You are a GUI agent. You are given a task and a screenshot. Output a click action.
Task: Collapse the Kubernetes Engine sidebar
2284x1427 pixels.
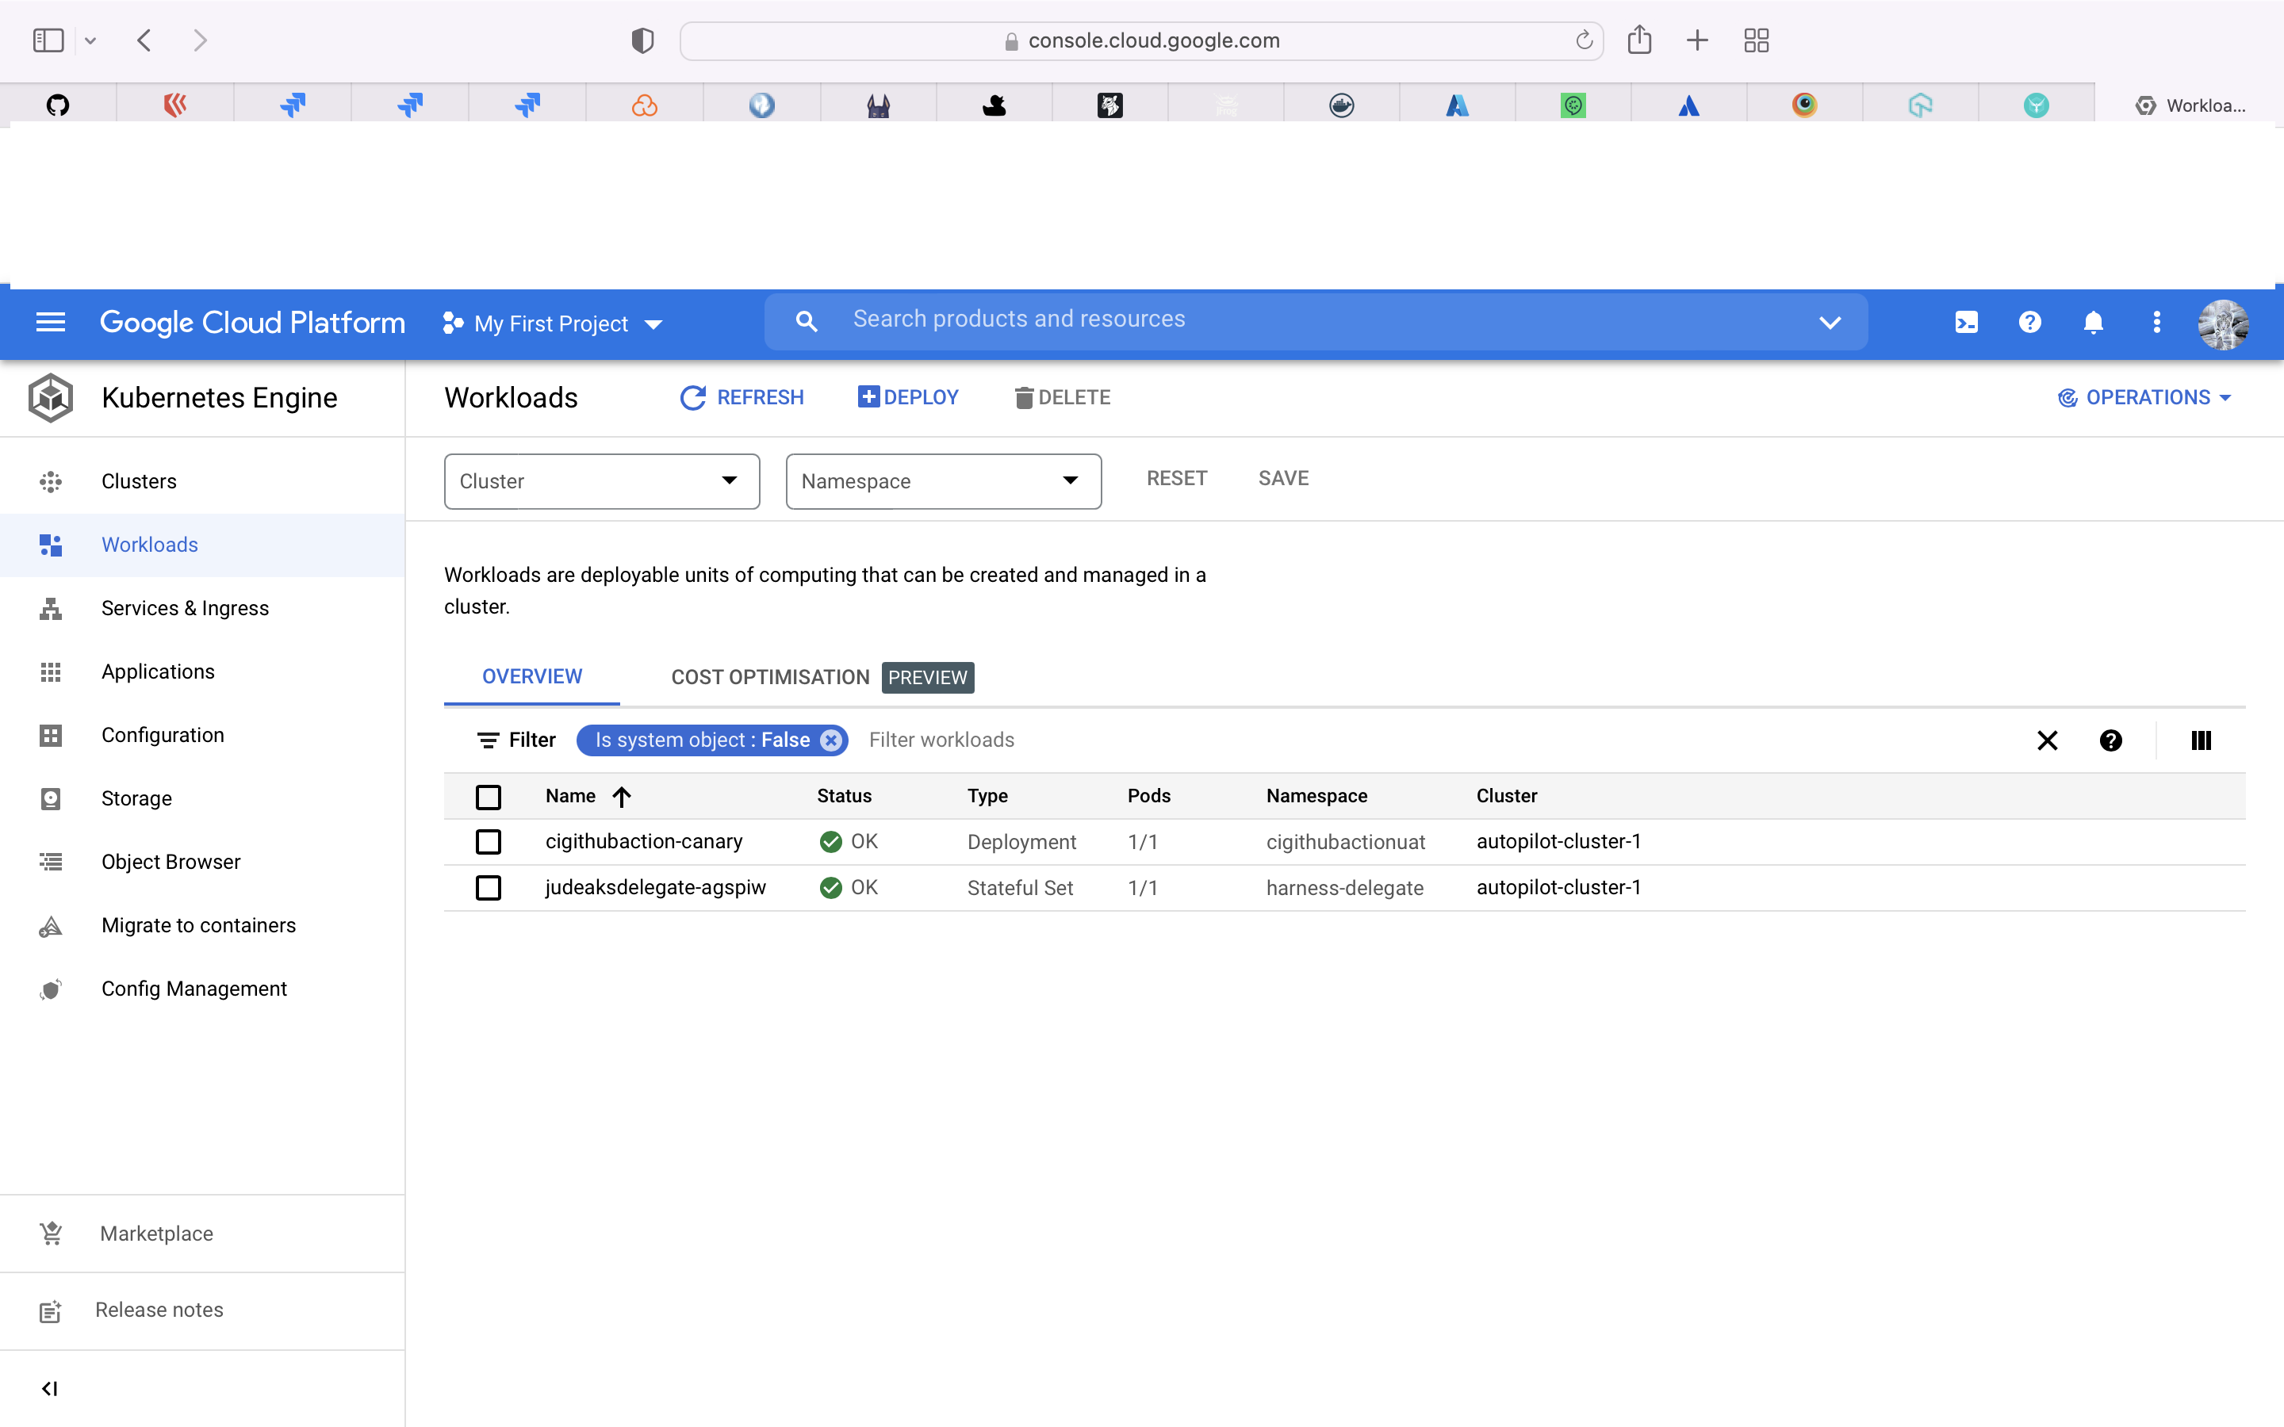pos(50,1388)
